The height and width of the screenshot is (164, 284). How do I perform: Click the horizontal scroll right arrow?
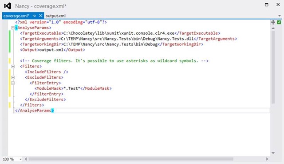pyautogui.click(x=267, y=159)
